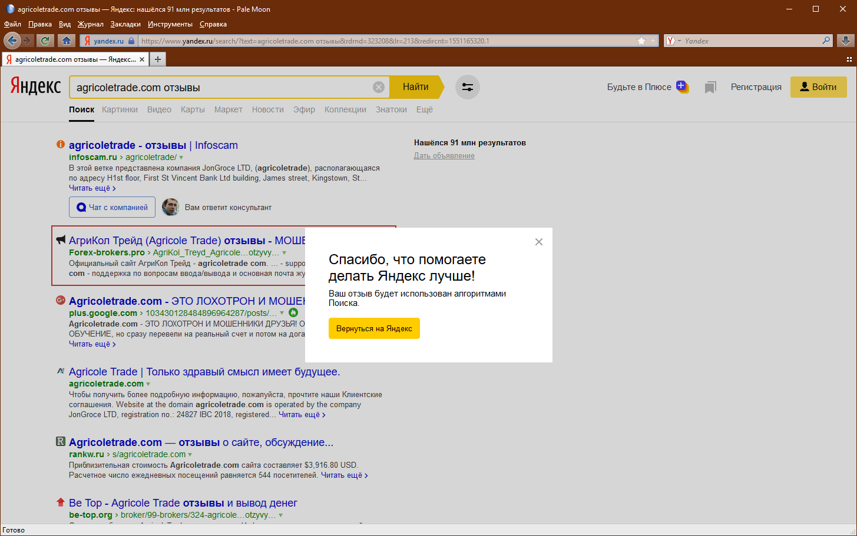Show site identity for yandex.ru
The height and width of the screenshot is (536, 857).
[x=110, y=41]
